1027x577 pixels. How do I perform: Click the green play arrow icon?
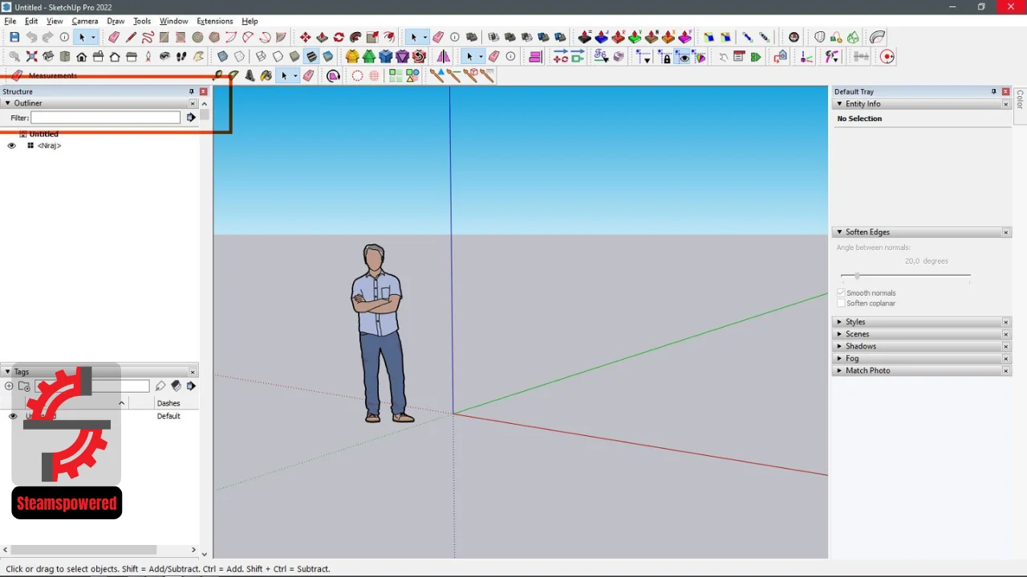pyautogui.click(x=756, y=56)
